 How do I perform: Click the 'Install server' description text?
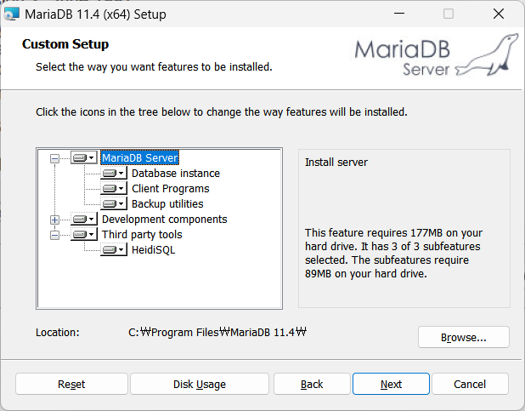[x=336, y=163]
